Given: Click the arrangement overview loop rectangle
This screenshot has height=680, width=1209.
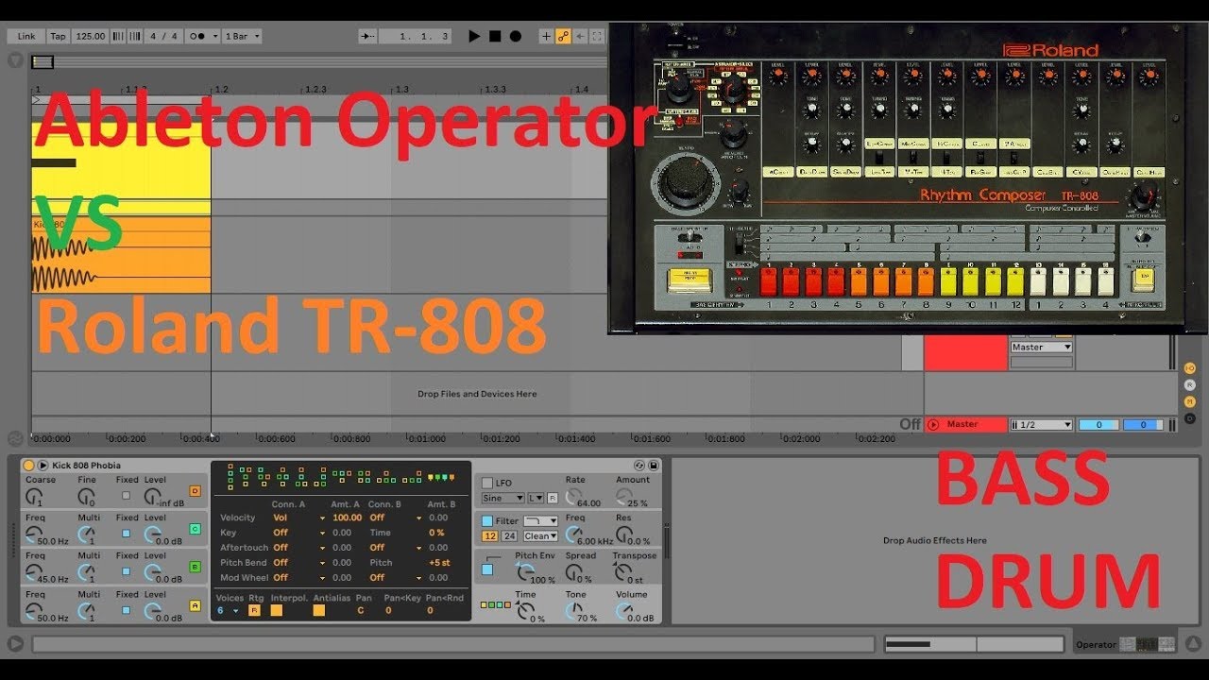Looking at the screenshot, I should coord(43,62).
